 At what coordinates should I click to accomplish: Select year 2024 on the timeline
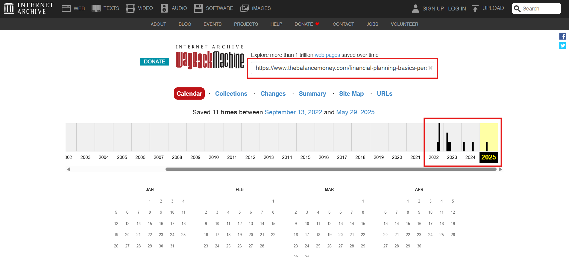point(470,157)
